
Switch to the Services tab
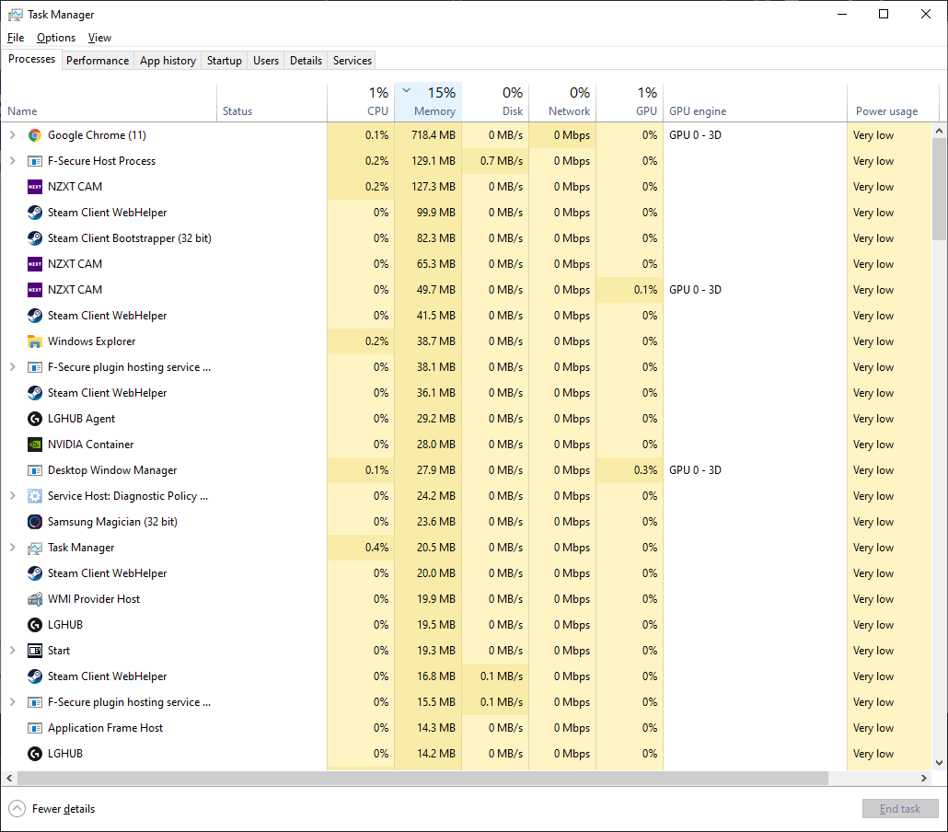click(353, 61)
